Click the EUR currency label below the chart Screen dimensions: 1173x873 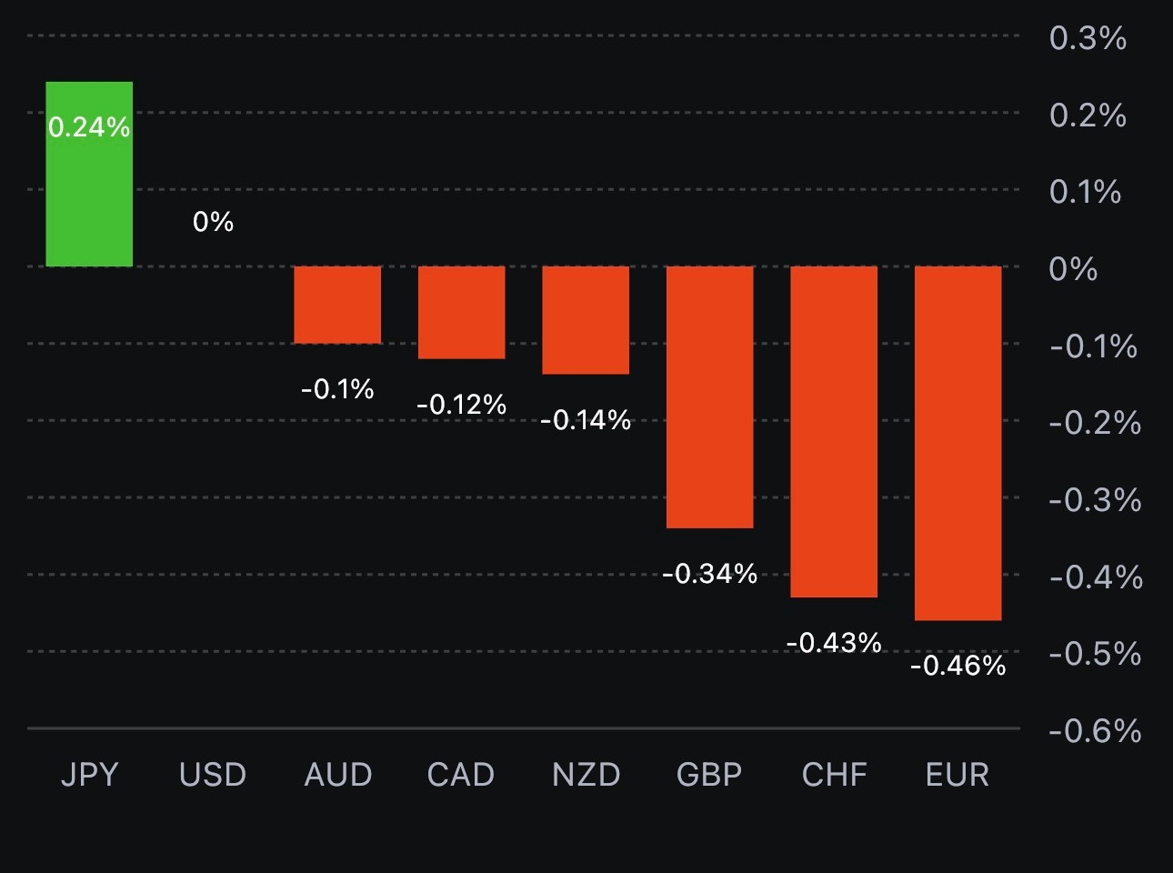[957, 775]
